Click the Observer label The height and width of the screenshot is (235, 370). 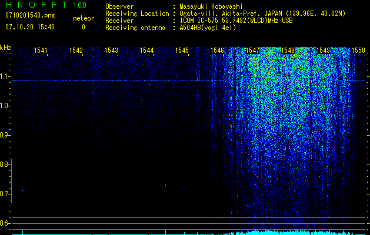coord(119,6)
